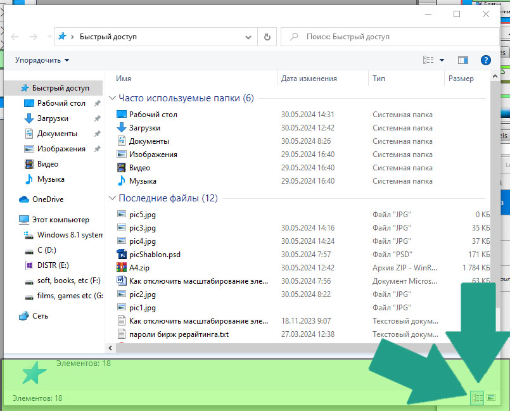Open the Упорядочить menu

click(42, 60)
